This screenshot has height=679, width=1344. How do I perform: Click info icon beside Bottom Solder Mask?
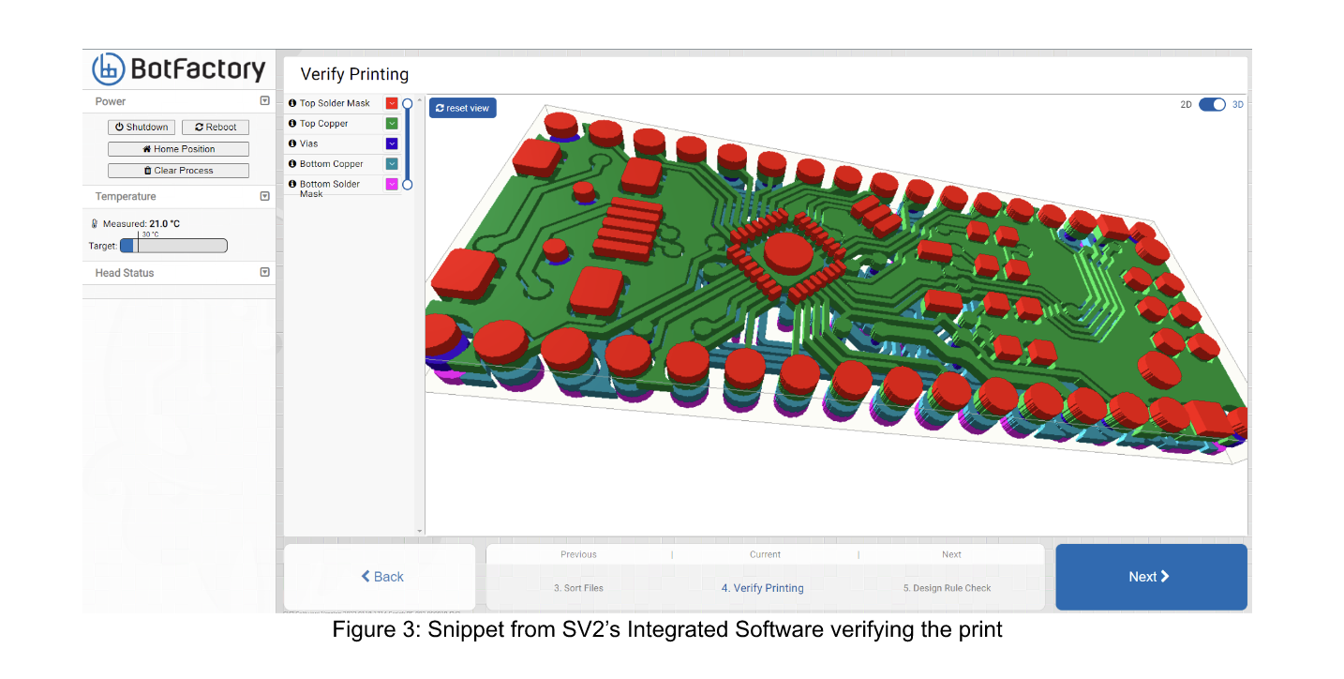coord(292,185)
